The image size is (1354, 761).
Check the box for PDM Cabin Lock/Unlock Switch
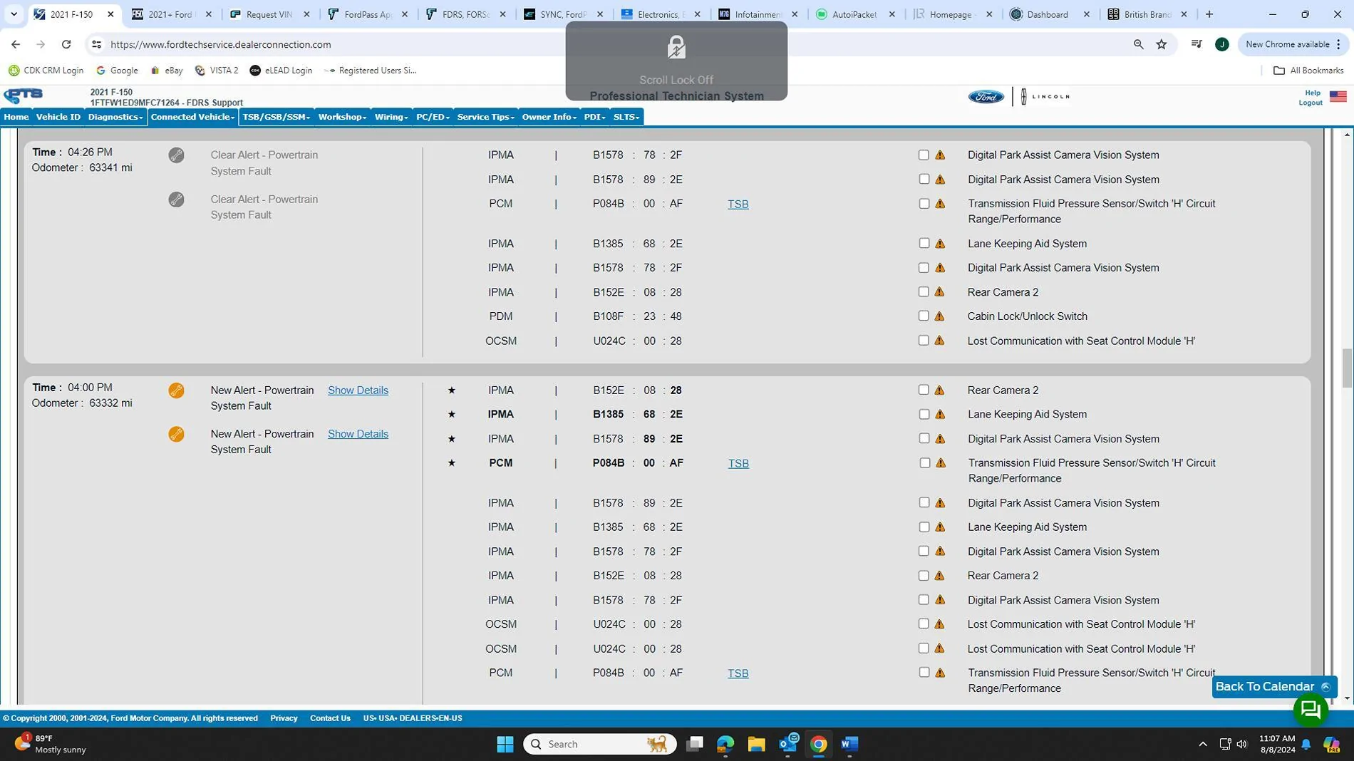924,316
